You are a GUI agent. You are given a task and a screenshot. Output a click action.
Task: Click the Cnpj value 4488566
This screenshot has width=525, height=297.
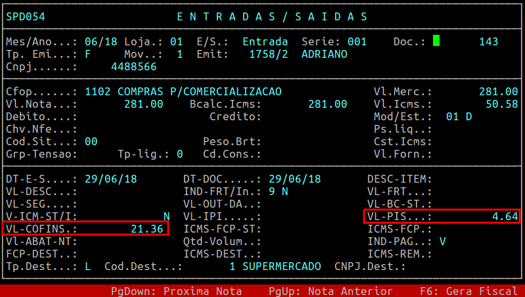[133, 66]
